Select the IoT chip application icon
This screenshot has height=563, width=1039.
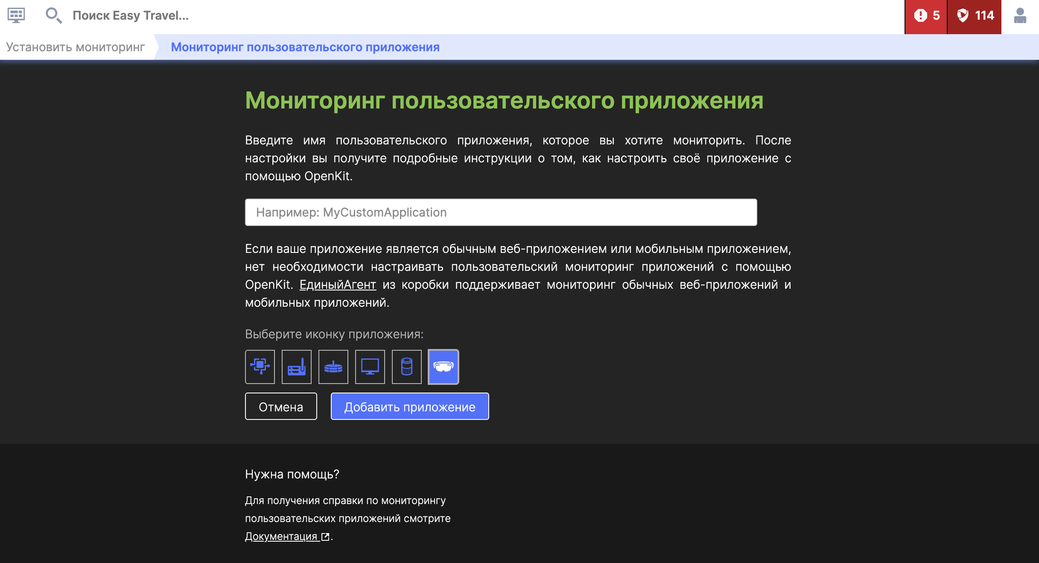click(x=260, y=367)
